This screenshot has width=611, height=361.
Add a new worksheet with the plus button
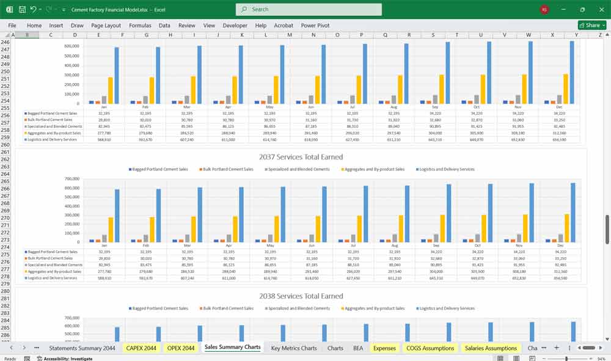557,347
